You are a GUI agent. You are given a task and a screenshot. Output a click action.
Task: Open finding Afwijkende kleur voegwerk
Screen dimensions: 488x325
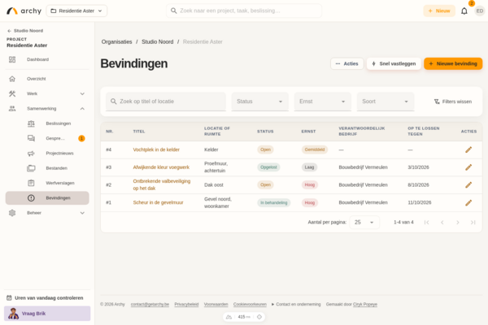coord(161,167)
